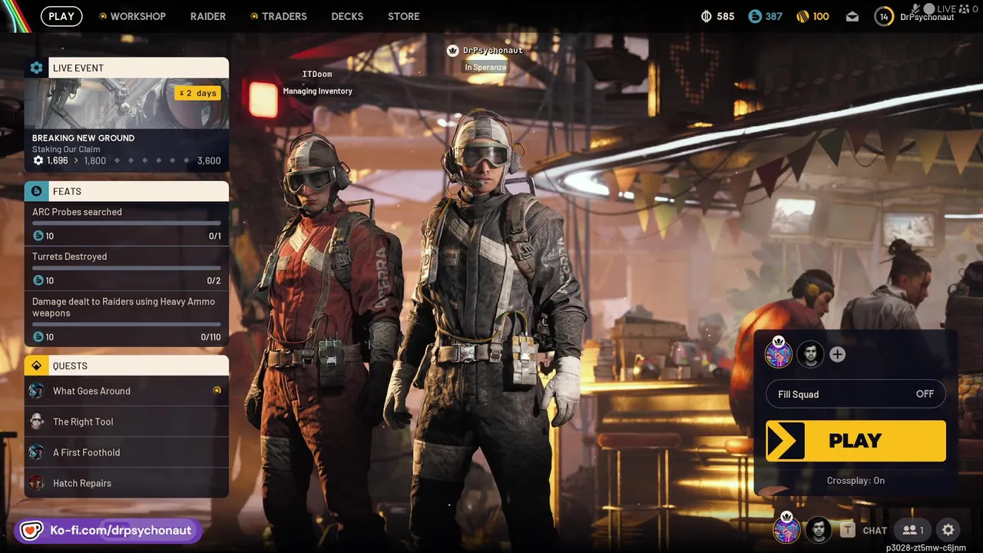
Task: Go to the DECKS tab
Action: pyautogui.click(x=347, y=16)
